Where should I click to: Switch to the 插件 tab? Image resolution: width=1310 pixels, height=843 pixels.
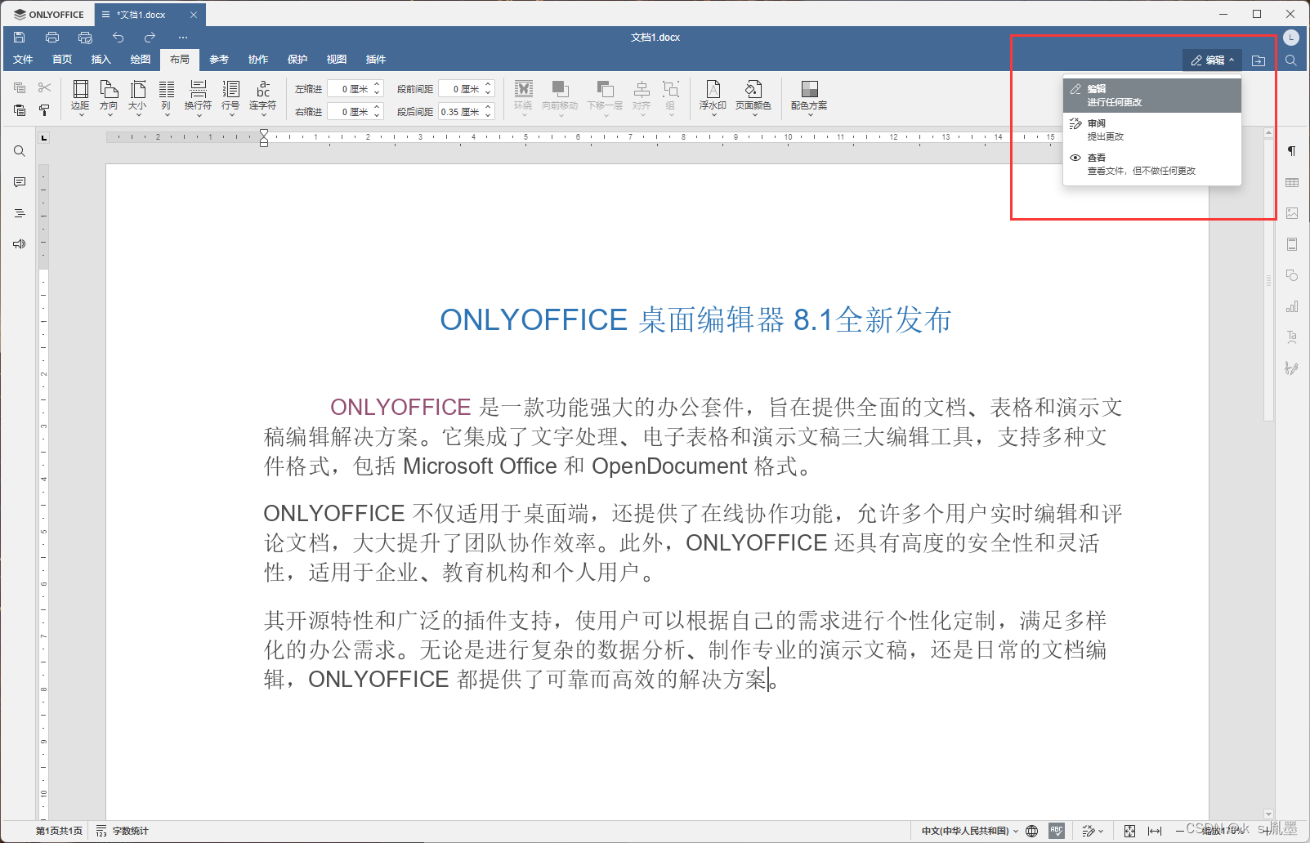click(x=376, y=60)
